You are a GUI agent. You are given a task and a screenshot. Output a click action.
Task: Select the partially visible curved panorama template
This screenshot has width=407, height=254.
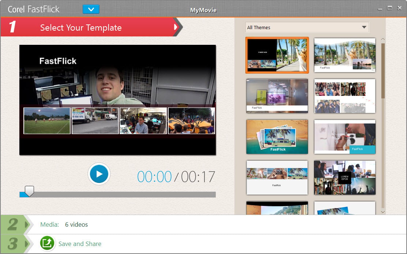pyautogui.click(x=277, y=208)
